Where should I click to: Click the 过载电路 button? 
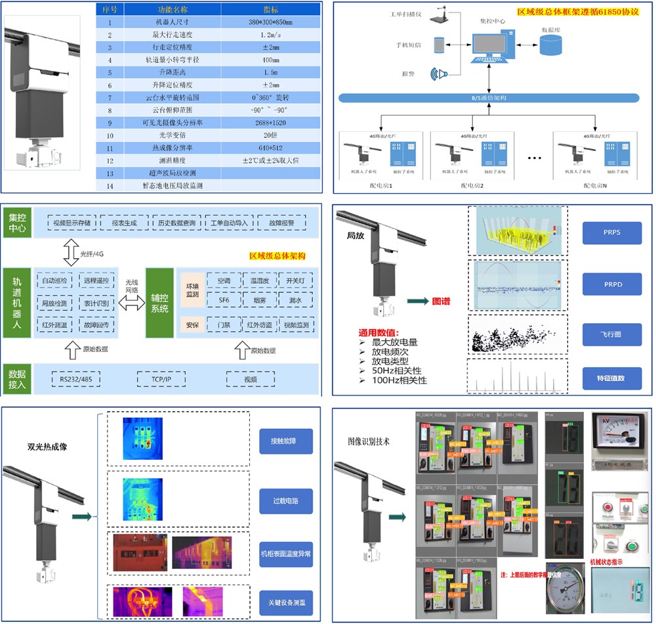point(285,501)
